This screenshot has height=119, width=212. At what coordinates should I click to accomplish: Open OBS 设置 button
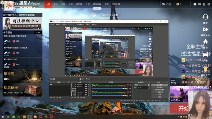pos(160,95)
